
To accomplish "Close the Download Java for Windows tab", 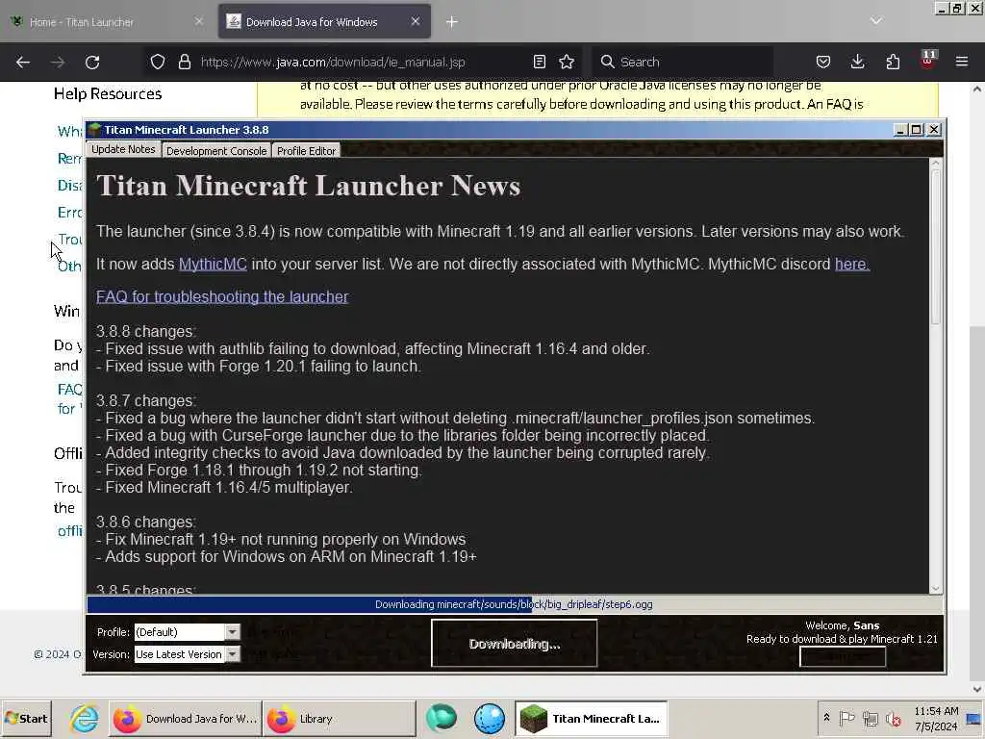I will tap(416, 21).
